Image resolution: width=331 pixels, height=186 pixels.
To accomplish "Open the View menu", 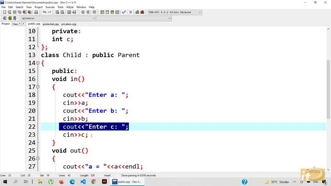I will tap(29, 7).
